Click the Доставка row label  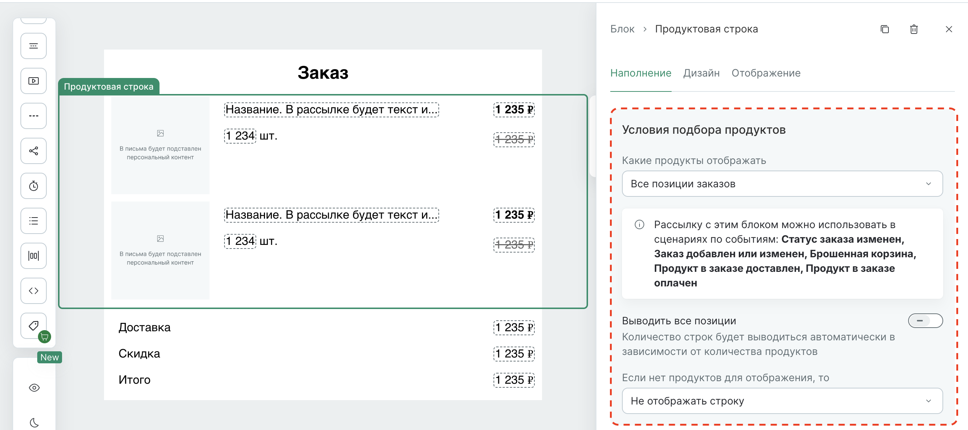144,327
